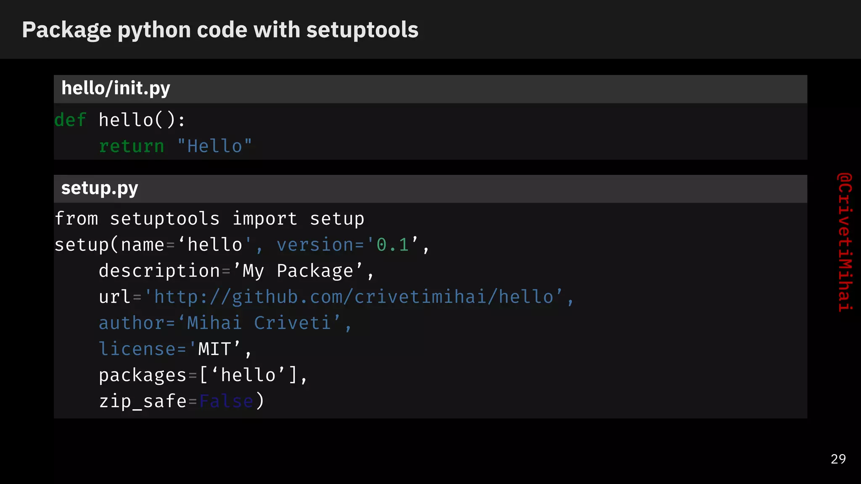The width and height of the screenshot is (861, 484).
Task: Click the 'return "Hello"' code line
Action: tap(175, 146)
